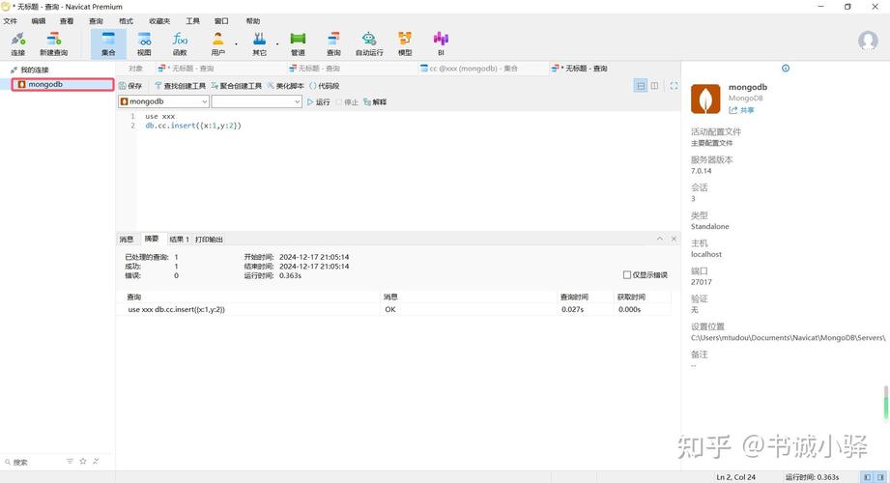This screenshot has height=483, width=890.
Task: Click the BI chart toolbar icon
Action: [441, 43]
